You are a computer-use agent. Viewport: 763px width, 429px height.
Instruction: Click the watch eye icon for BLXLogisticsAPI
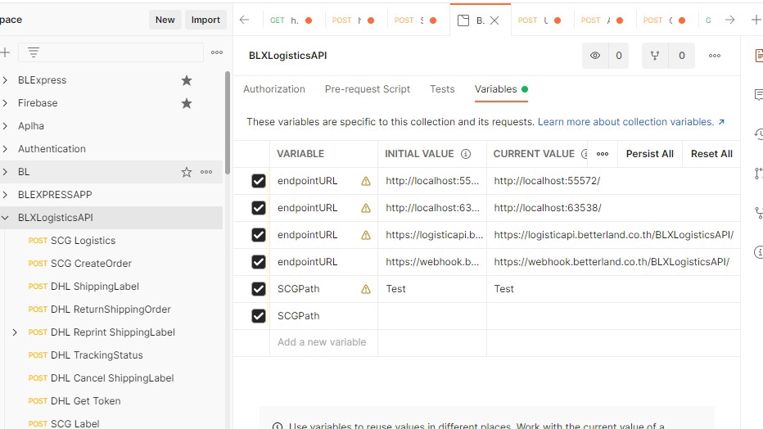click(x=595, y=56)
